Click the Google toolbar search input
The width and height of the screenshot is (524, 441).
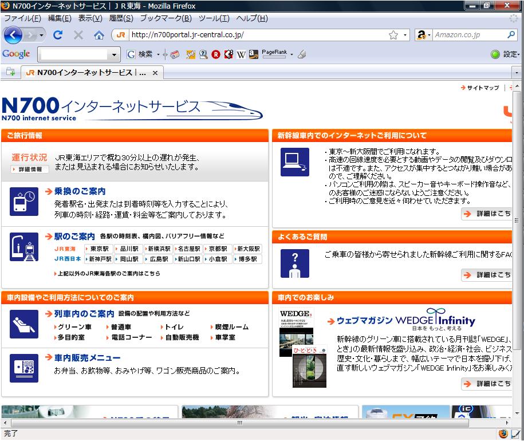[74, 54]
